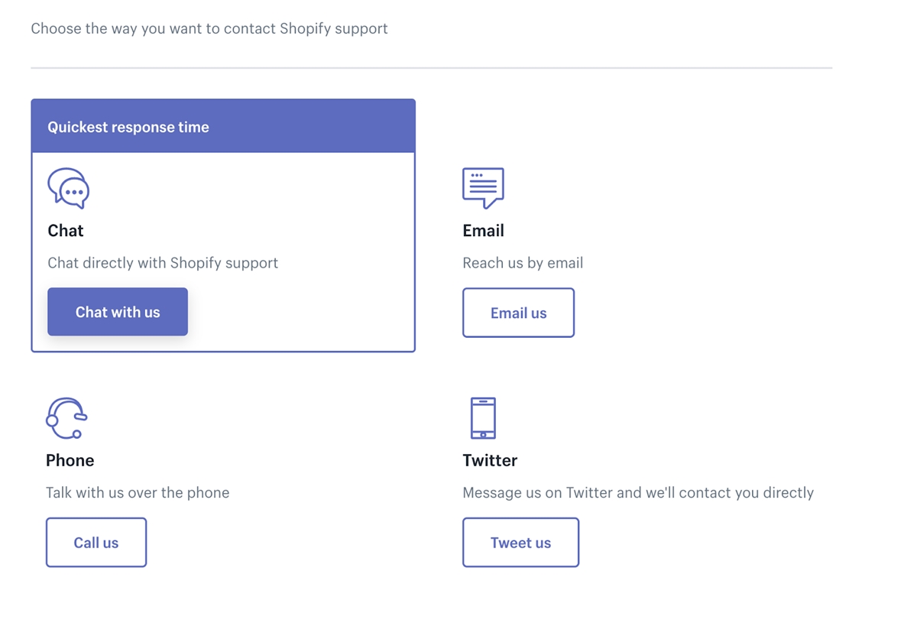Screen dimensions: 917x626
Task: Click the 'Chat directly with Shopify support' text
Action: click(163, 263)
